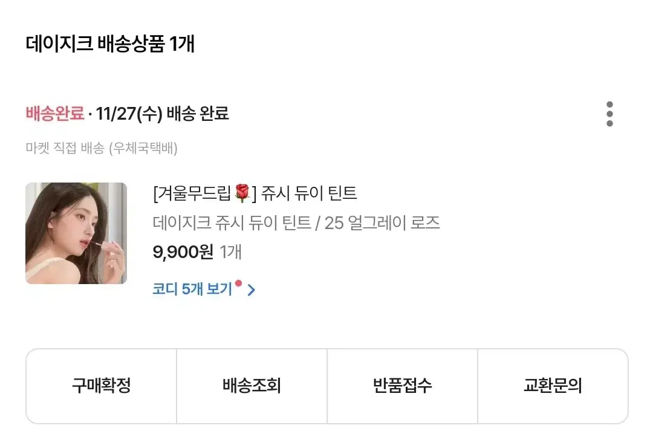The width and height of the screenshot is (653, 437).
Task: Click the (우체국택배) courier name
Action: [x=143, y=147]
